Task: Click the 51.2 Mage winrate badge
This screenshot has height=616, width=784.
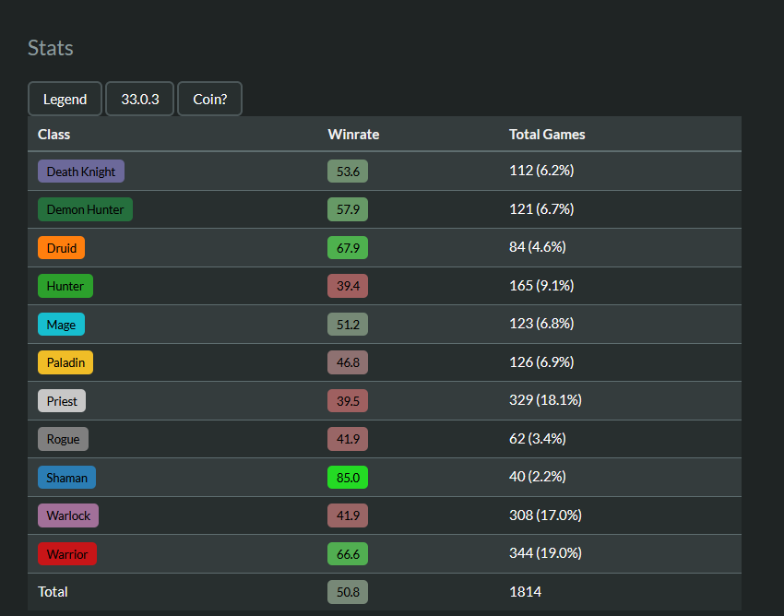Action: pyautogui.click(x=348, y=325)
